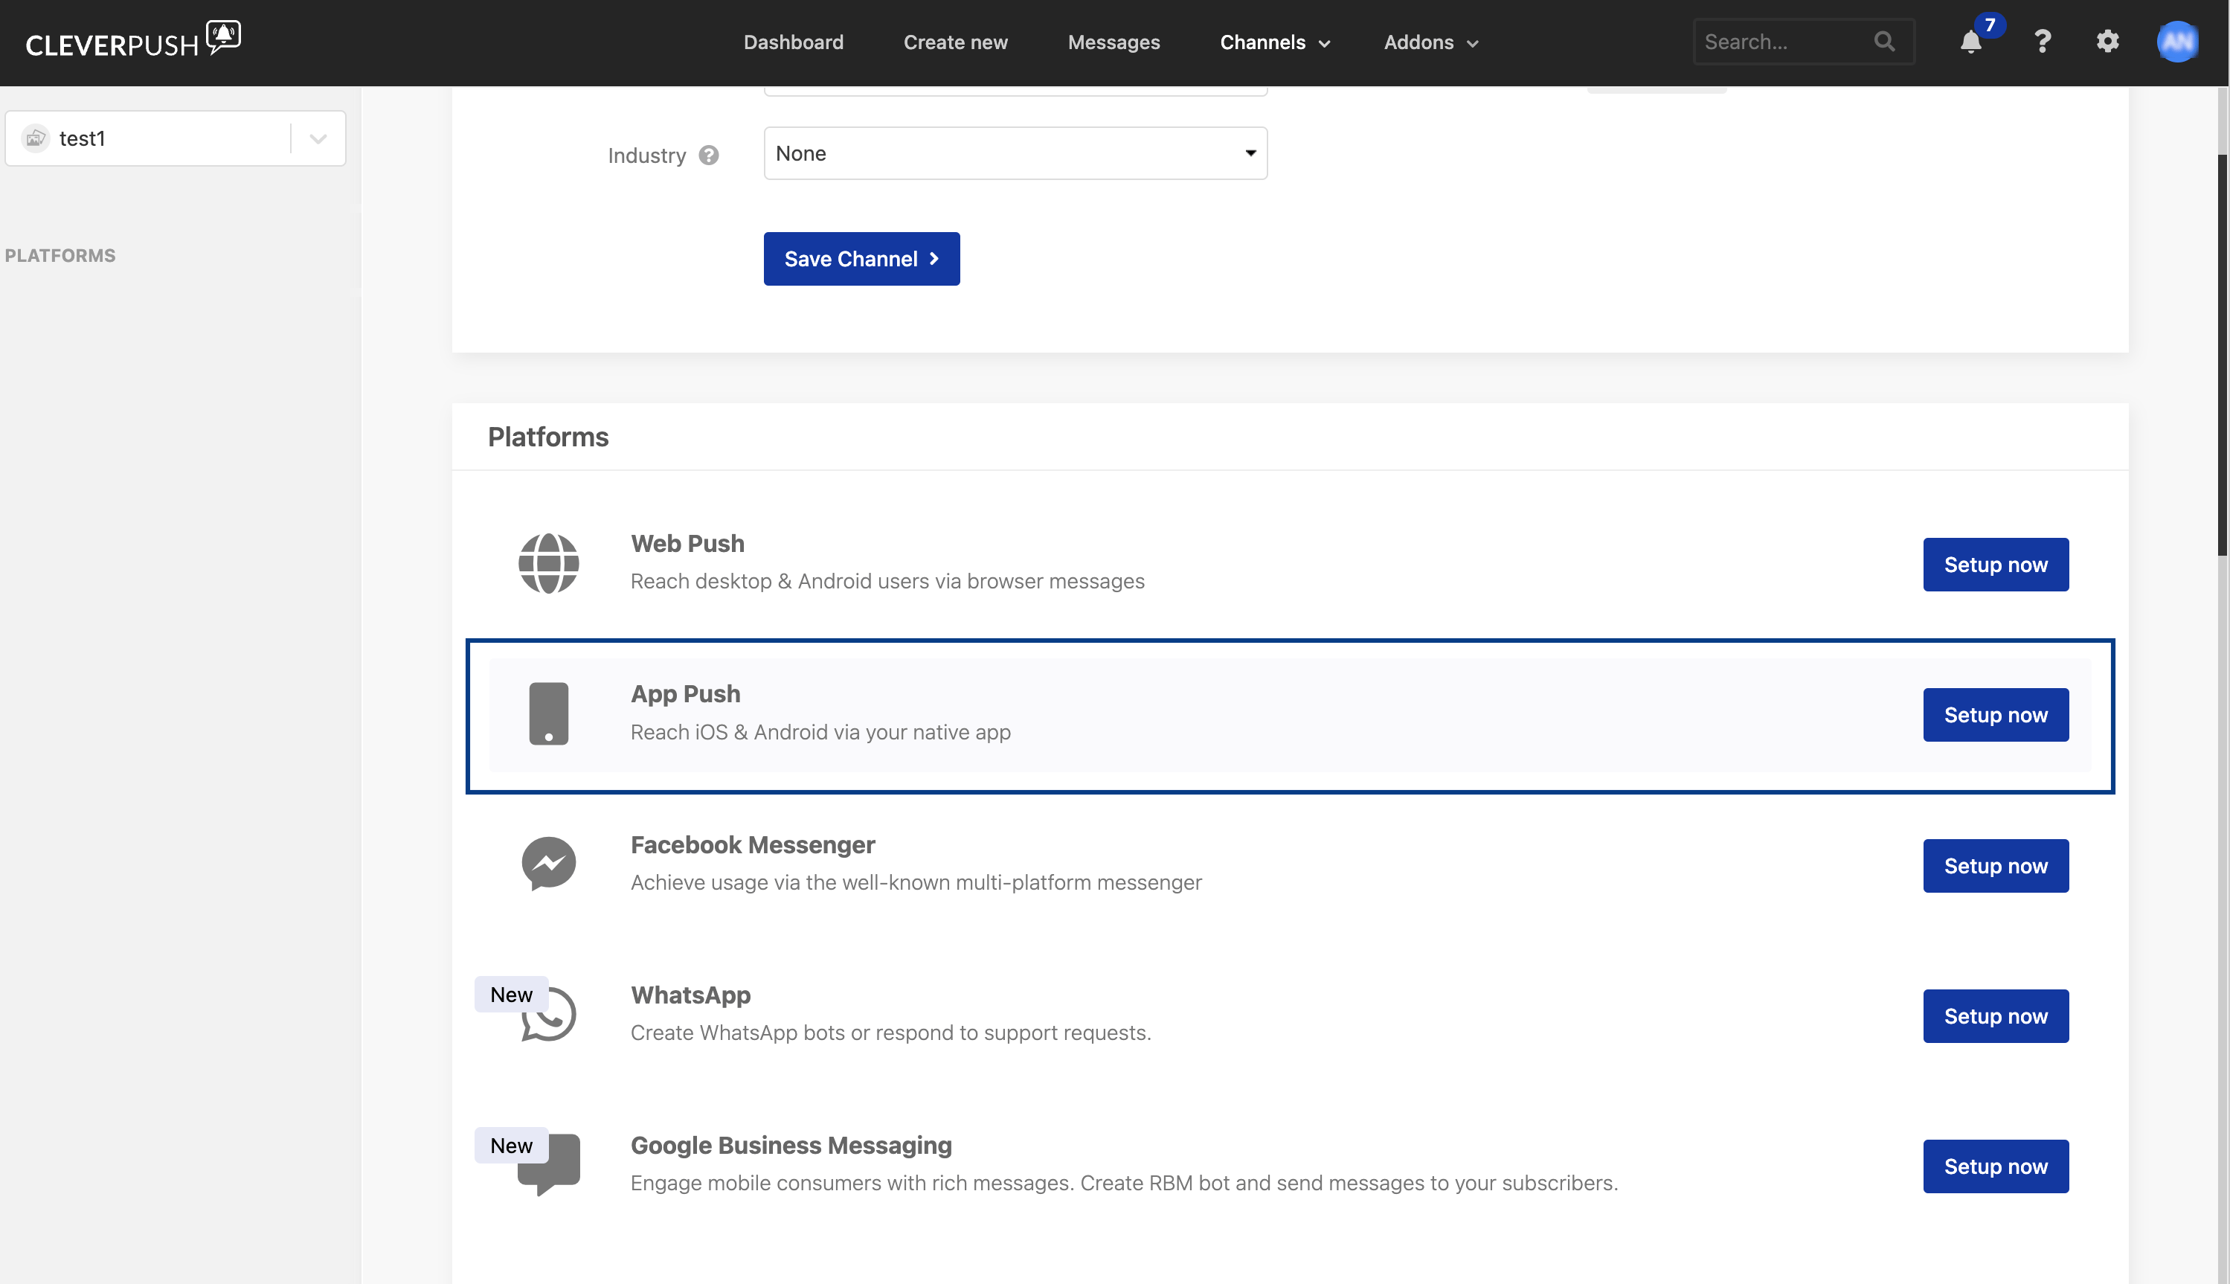
Task: Open the Industry dropdown
Action: click(x=1015, y=153)
